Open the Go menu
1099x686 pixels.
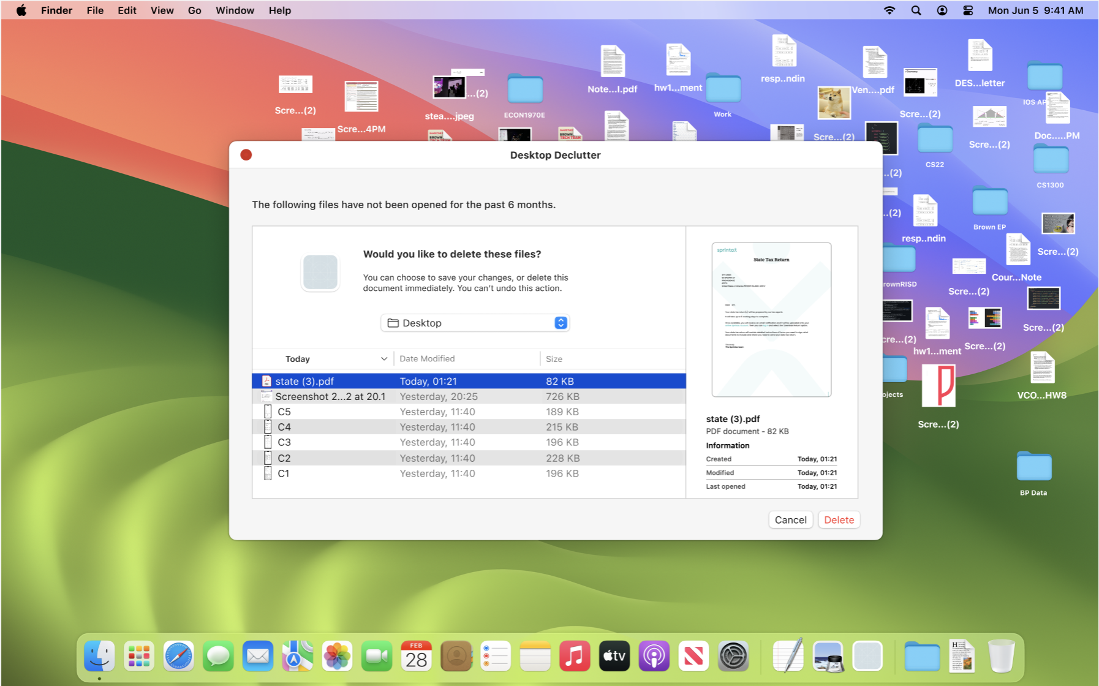[195, 10]
